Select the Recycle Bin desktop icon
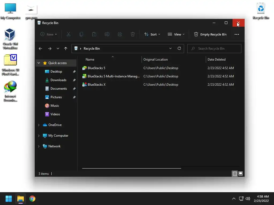274x205 pixels. (x=261, y=11)
